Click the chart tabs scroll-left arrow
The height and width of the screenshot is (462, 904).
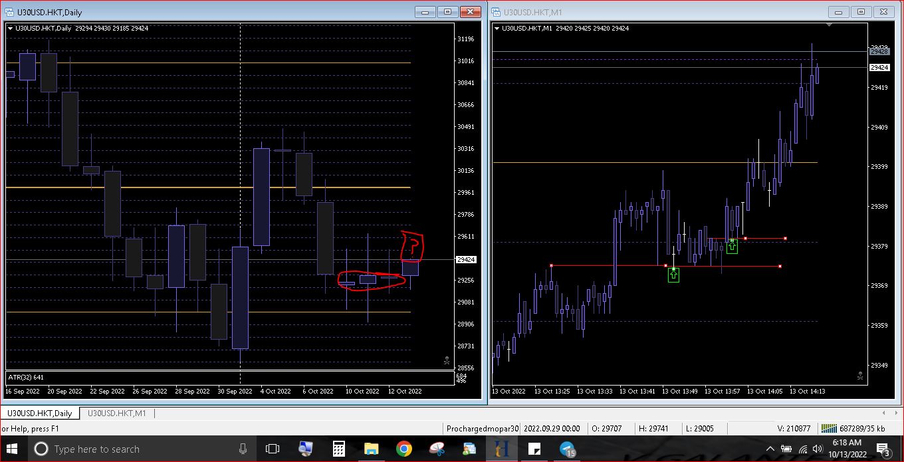click(x=884, y=413)
